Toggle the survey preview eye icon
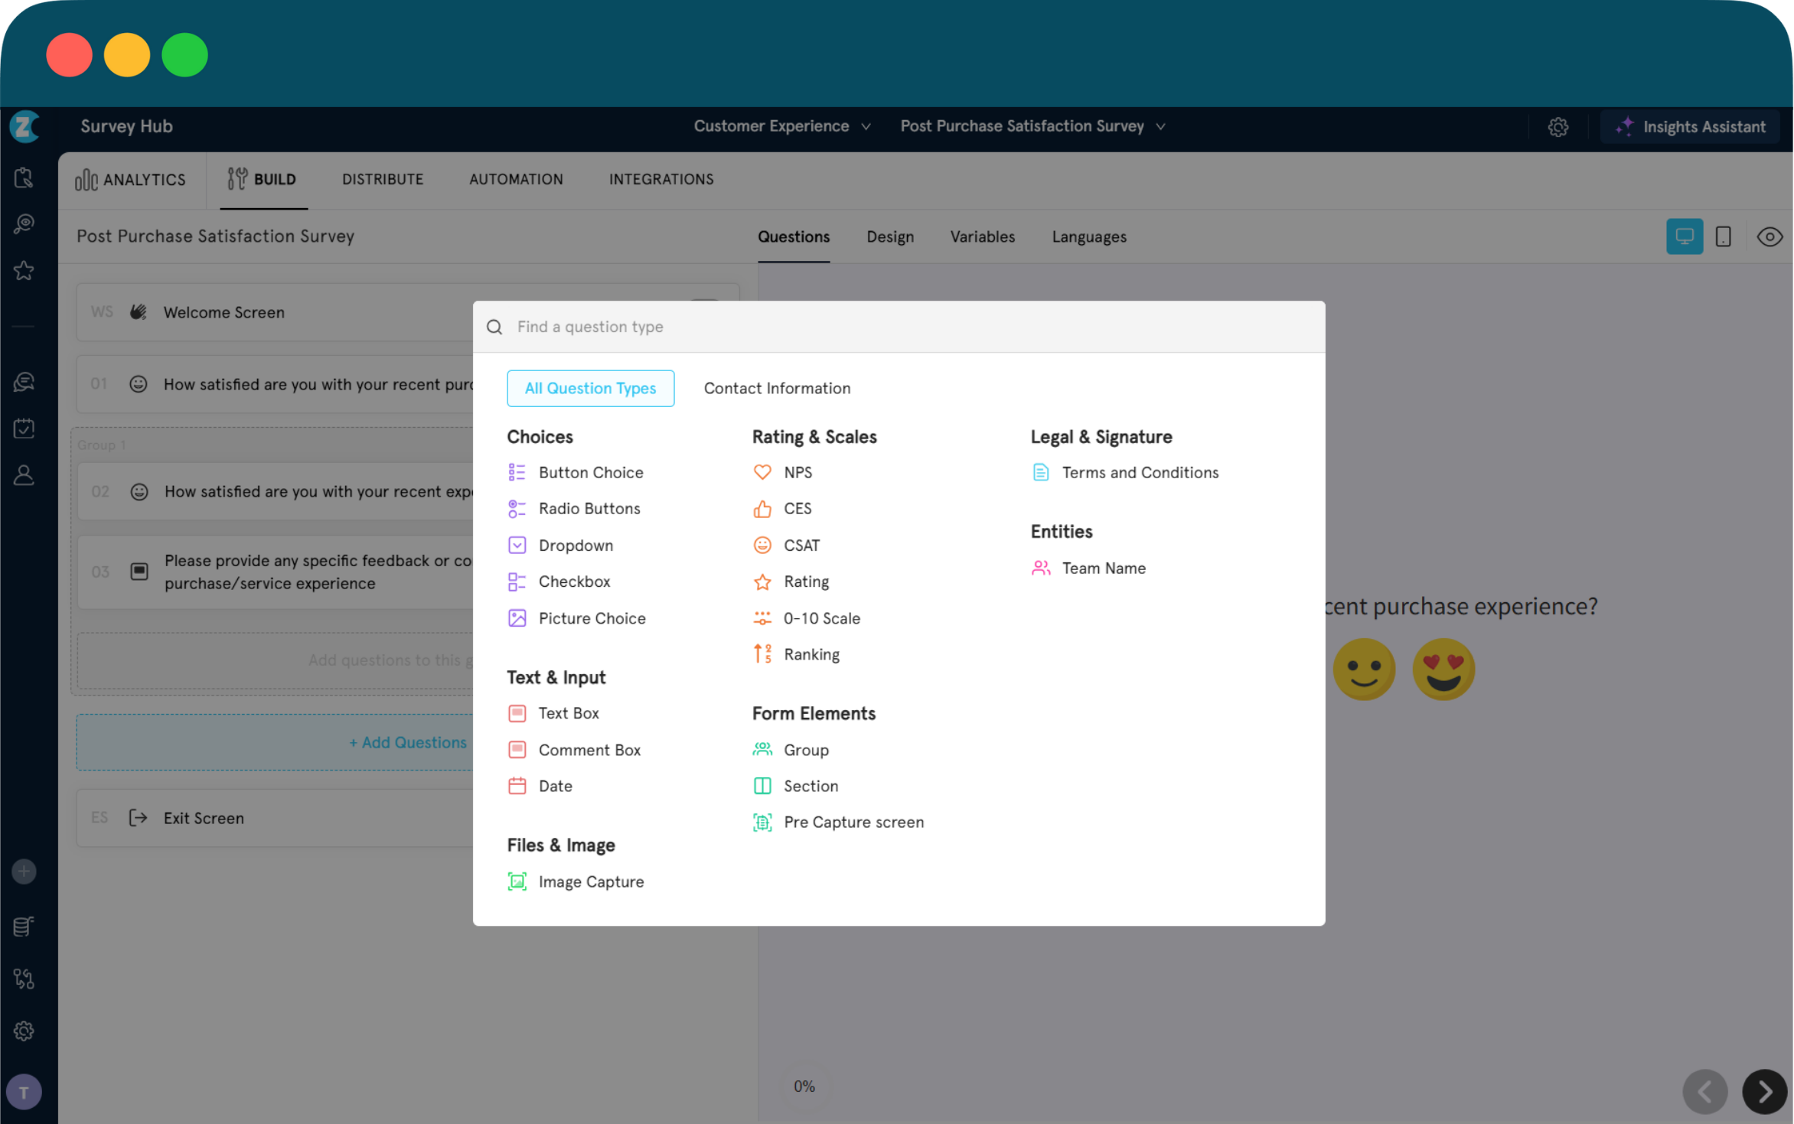 click(1769, 237)
